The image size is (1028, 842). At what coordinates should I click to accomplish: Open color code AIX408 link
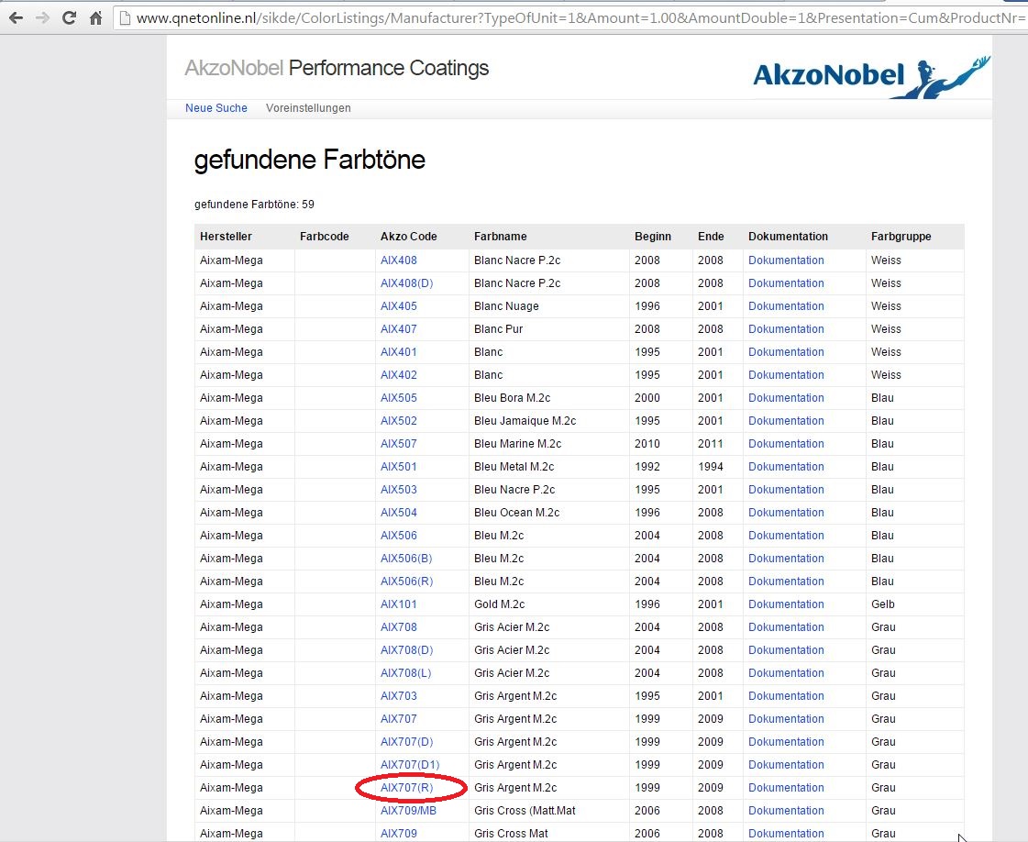pos(399,260)
